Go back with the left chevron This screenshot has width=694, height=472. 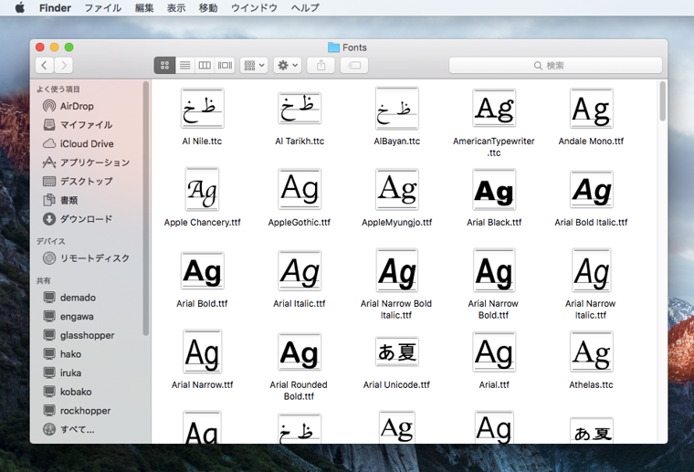click(44, 66)
